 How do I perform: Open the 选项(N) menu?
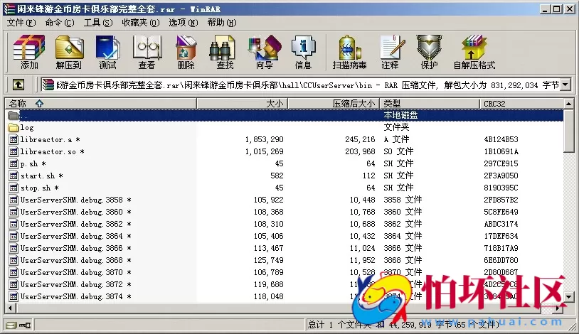pos(184,23)
